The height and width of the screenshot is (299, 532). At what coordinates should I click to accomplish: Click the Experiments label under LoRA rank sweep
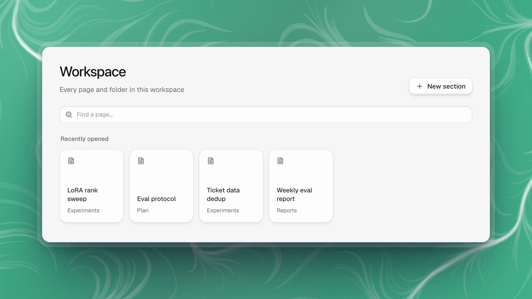pos(83,210)
